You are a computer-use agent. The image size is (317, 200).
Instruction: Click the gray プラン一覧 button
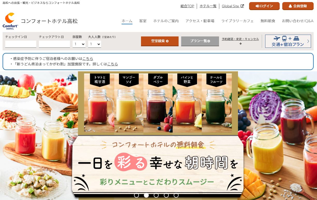point(200,41)
